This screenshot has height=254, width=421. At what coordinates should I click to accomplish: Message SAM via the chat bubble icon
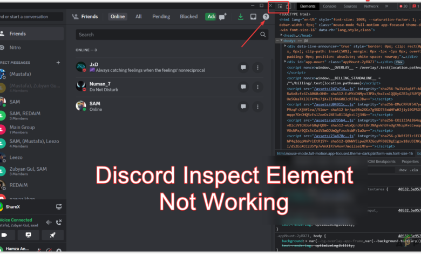point(243,106)
